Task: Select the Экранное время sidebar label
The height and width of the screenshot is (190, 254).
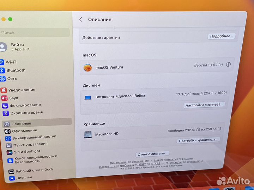Action: click(x=26, y=113)
